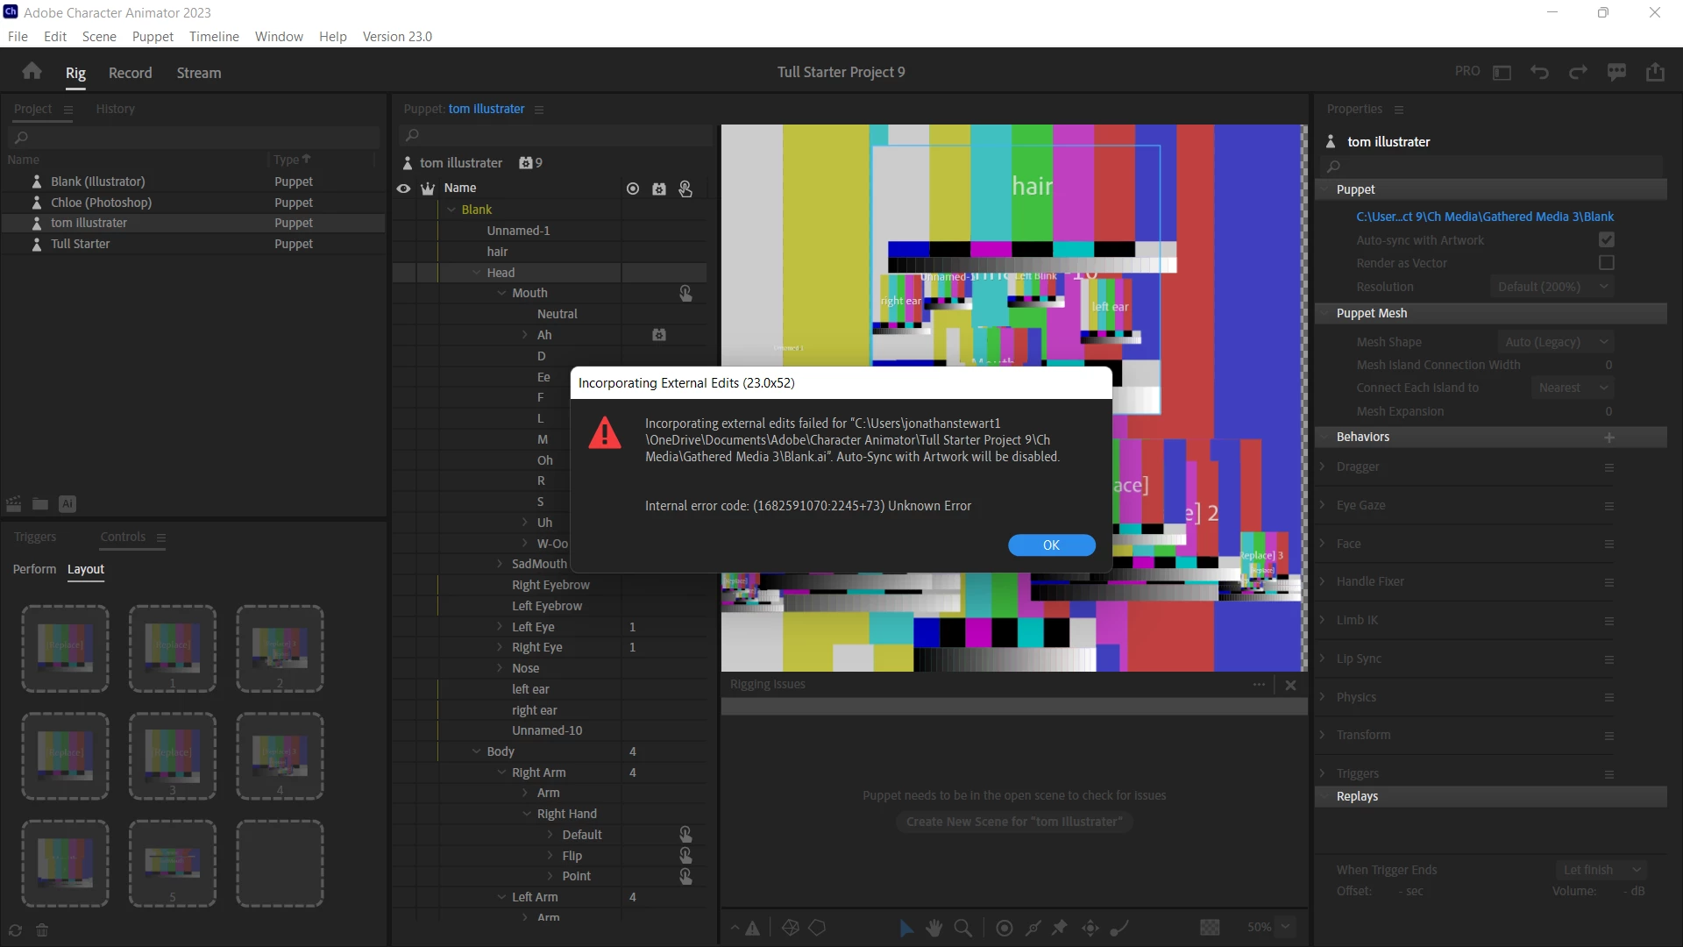Select the Pin tool icon
The image size is (1683, 947).
click(x=1060, y=928)
